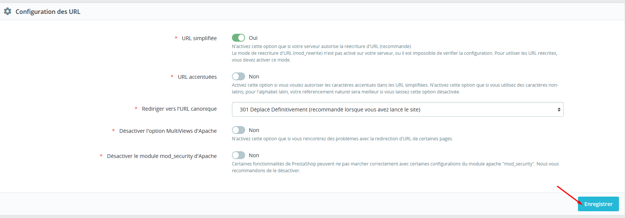
Task: Save settings with the Enregistrer button
Action: point(598,204)
